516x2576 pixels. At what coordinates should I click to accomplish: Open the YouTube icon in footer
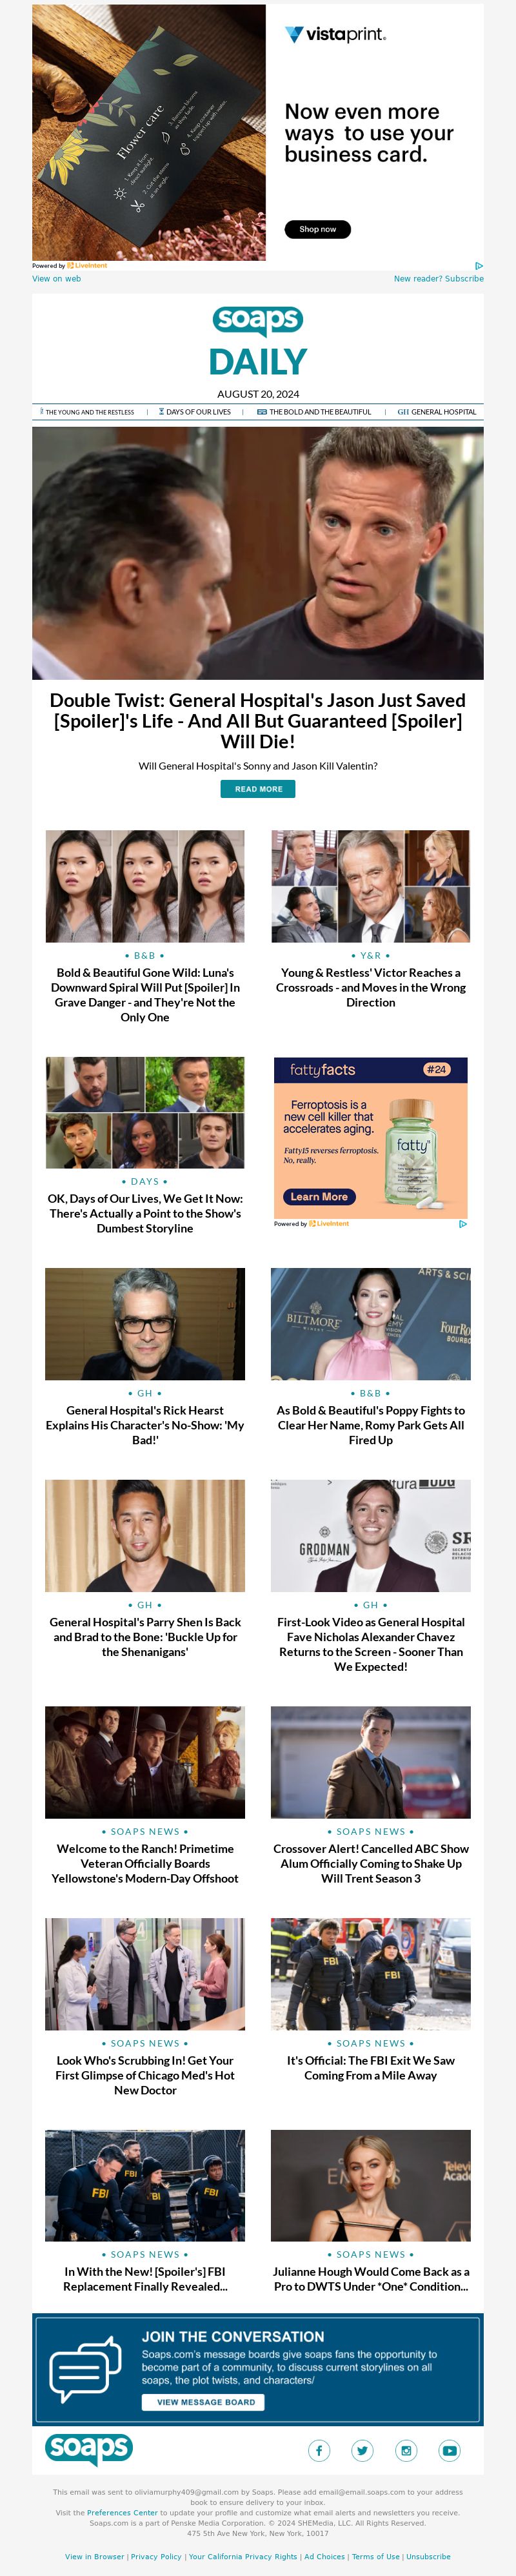pyautogui.click(x=449, y=2450)
